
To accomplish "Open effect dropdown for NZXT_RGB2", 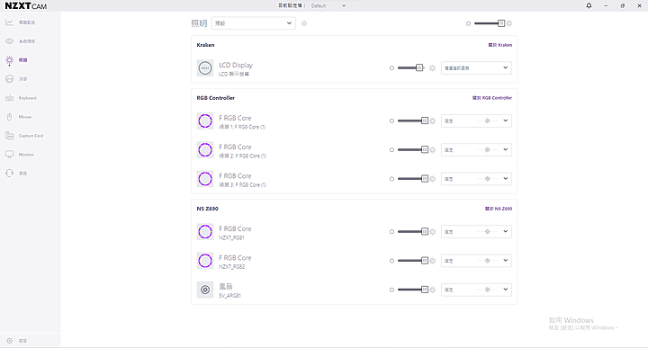I will [x=476, y=261].
